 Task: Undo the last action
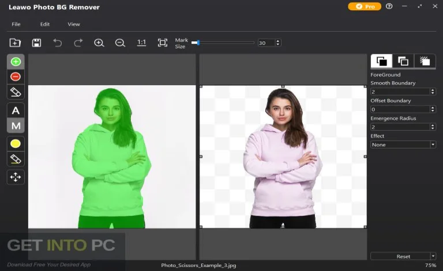[57, 43]
